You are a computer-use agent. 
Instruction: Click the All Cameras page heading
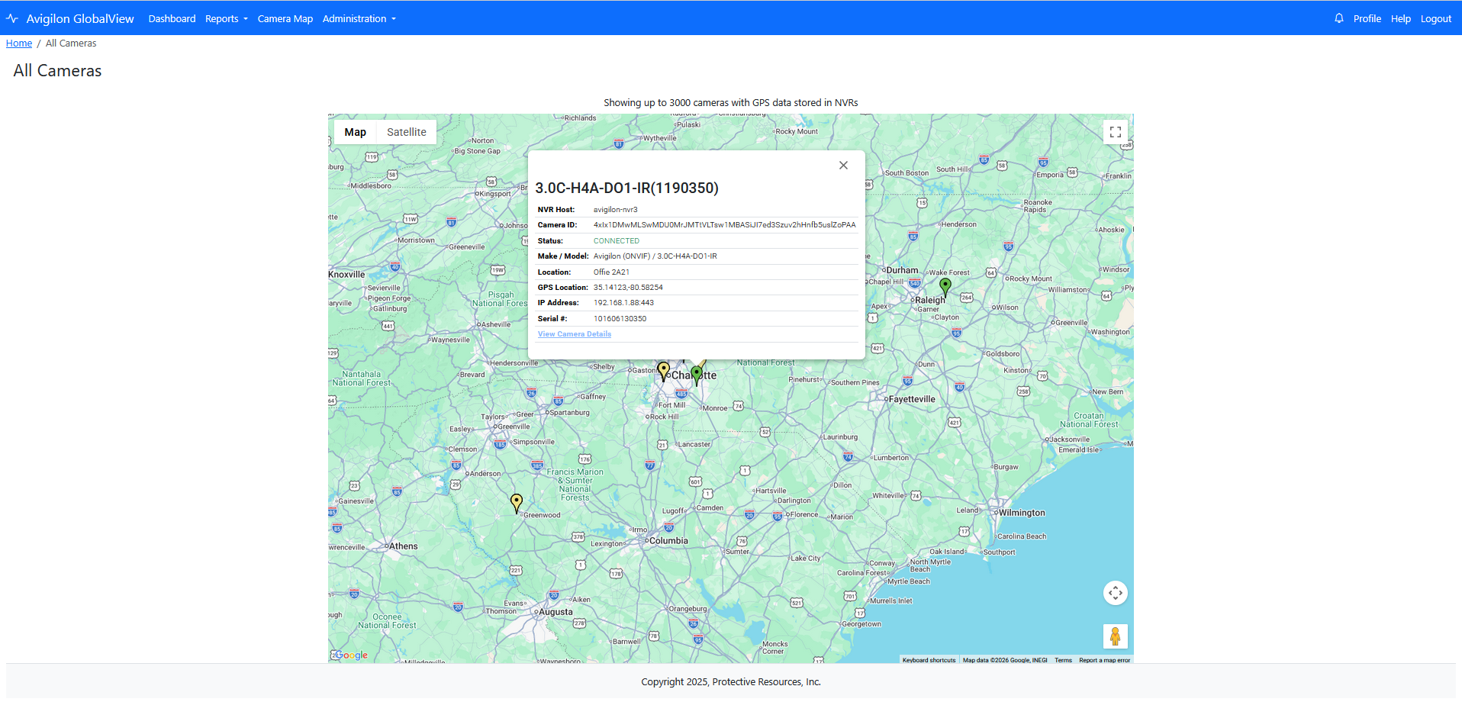[57, 71]
